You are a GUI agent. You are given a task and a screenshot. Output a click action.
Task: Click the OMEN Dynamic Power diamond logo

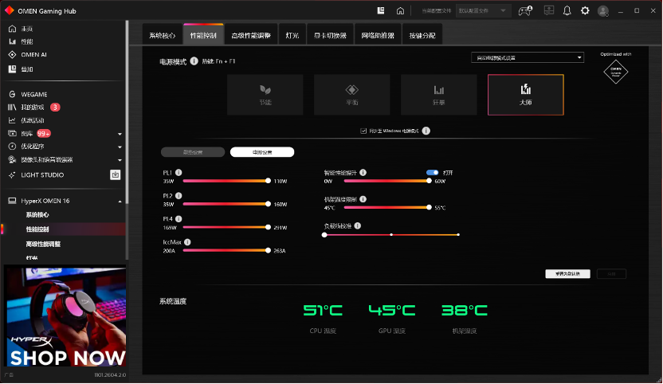616,72
